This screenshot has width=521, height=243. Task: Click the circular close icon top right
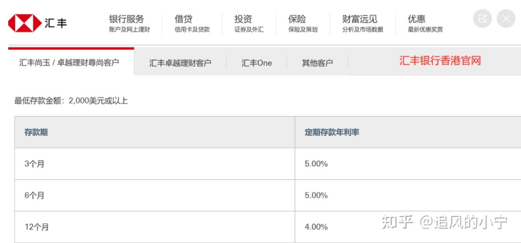[505, 18]
